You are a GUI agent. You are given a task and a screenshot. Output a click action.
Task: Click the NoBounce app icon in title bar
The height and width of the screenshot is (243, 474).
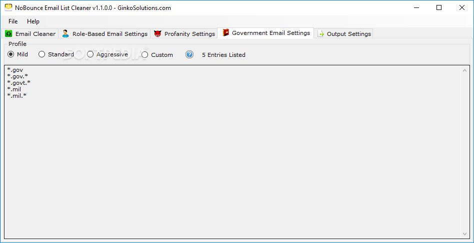coord(8,7)
